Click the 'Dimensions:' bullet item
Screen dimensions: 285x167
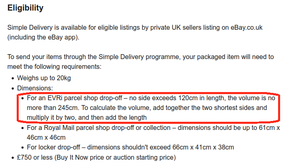click(35, 88)
